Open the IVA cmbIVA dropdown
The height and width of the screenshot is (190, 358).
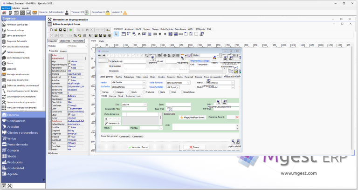[x=145, y=105]
